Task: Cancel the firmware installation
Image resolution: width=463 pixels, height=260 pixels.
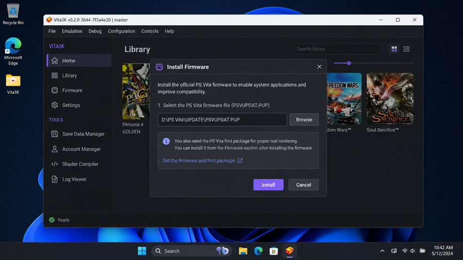Action: [304, 185]
